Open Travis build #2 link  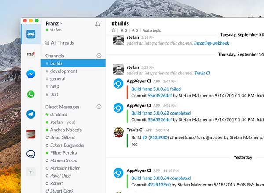[145, 137]
